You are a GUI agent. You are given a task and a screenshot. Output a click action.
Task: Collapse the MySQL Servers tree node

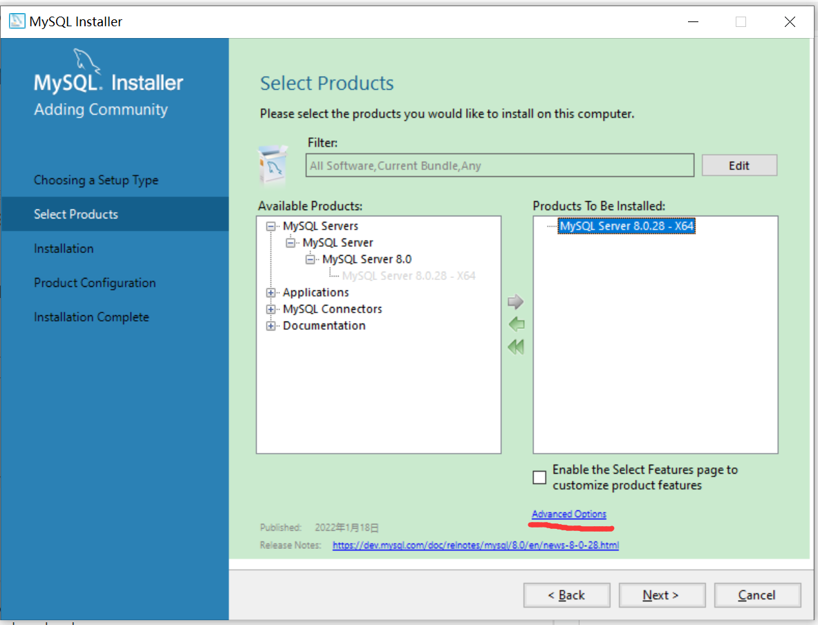pos(271,226)
